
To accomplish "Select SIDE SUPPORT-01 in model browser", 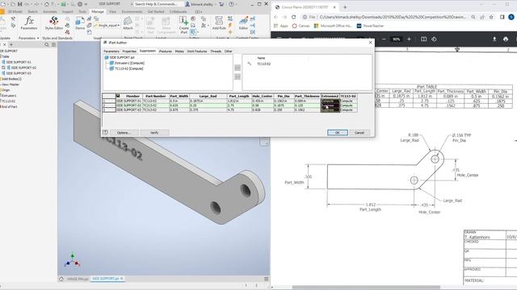I will click(x=16, y=62).
